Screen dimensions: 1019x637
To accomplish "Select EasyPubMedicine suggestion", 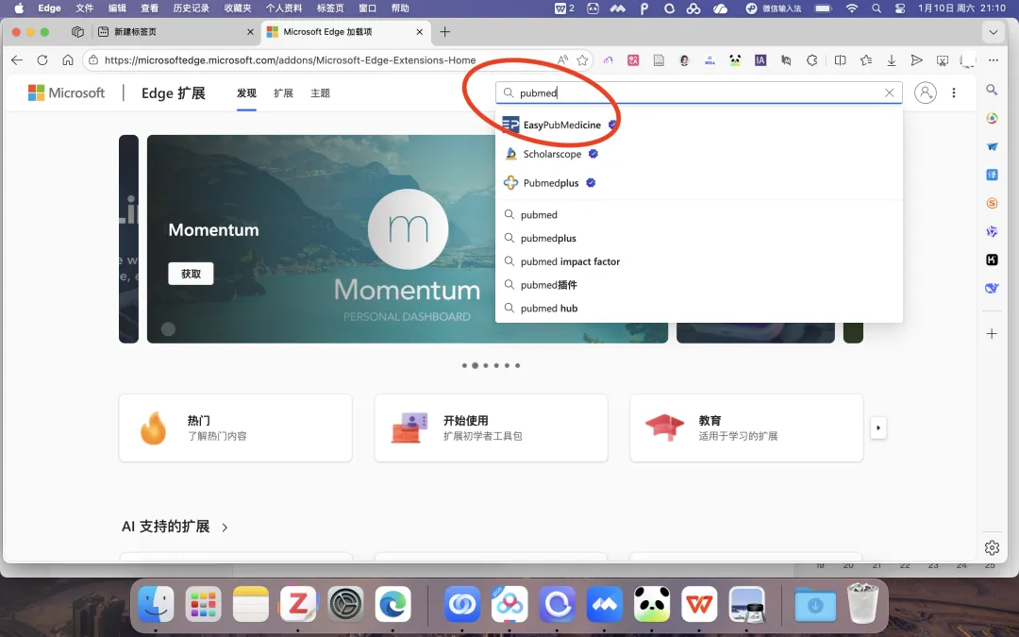I will pos(698,125).
